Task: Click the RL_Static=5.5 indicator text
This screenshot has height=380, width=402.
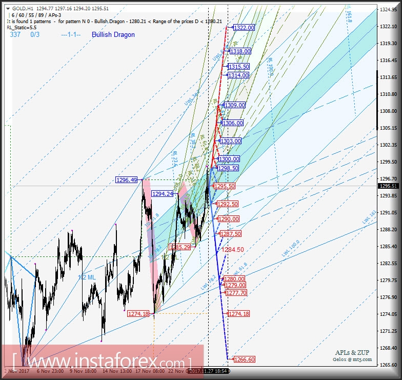Action: pyautogui.click(x=22, y=28)
